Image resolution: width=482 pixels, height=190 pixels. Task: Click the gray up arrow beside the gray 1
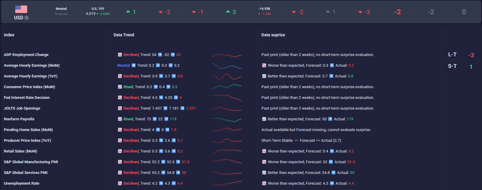click(x=328, y=12)
